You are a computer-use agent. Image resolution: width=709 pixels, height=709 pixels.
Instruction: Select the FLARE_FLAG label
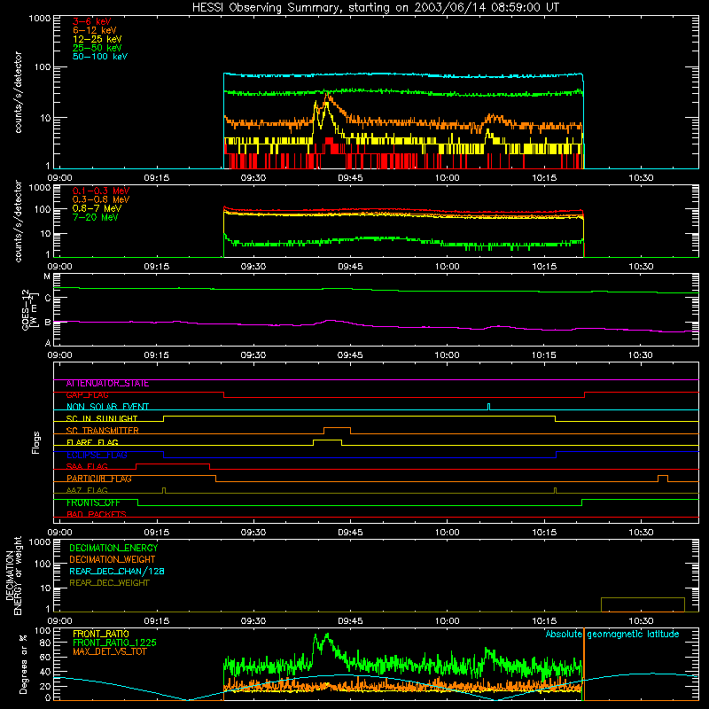(92, 442)
